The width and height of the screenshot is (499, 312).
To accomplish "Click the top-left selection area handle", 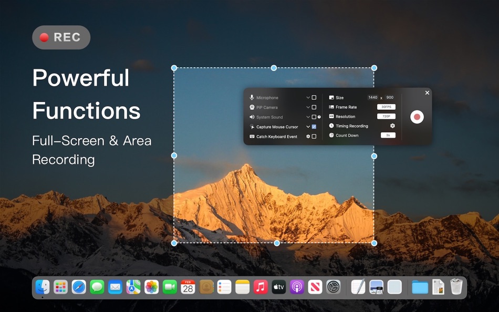I will 174,68.
